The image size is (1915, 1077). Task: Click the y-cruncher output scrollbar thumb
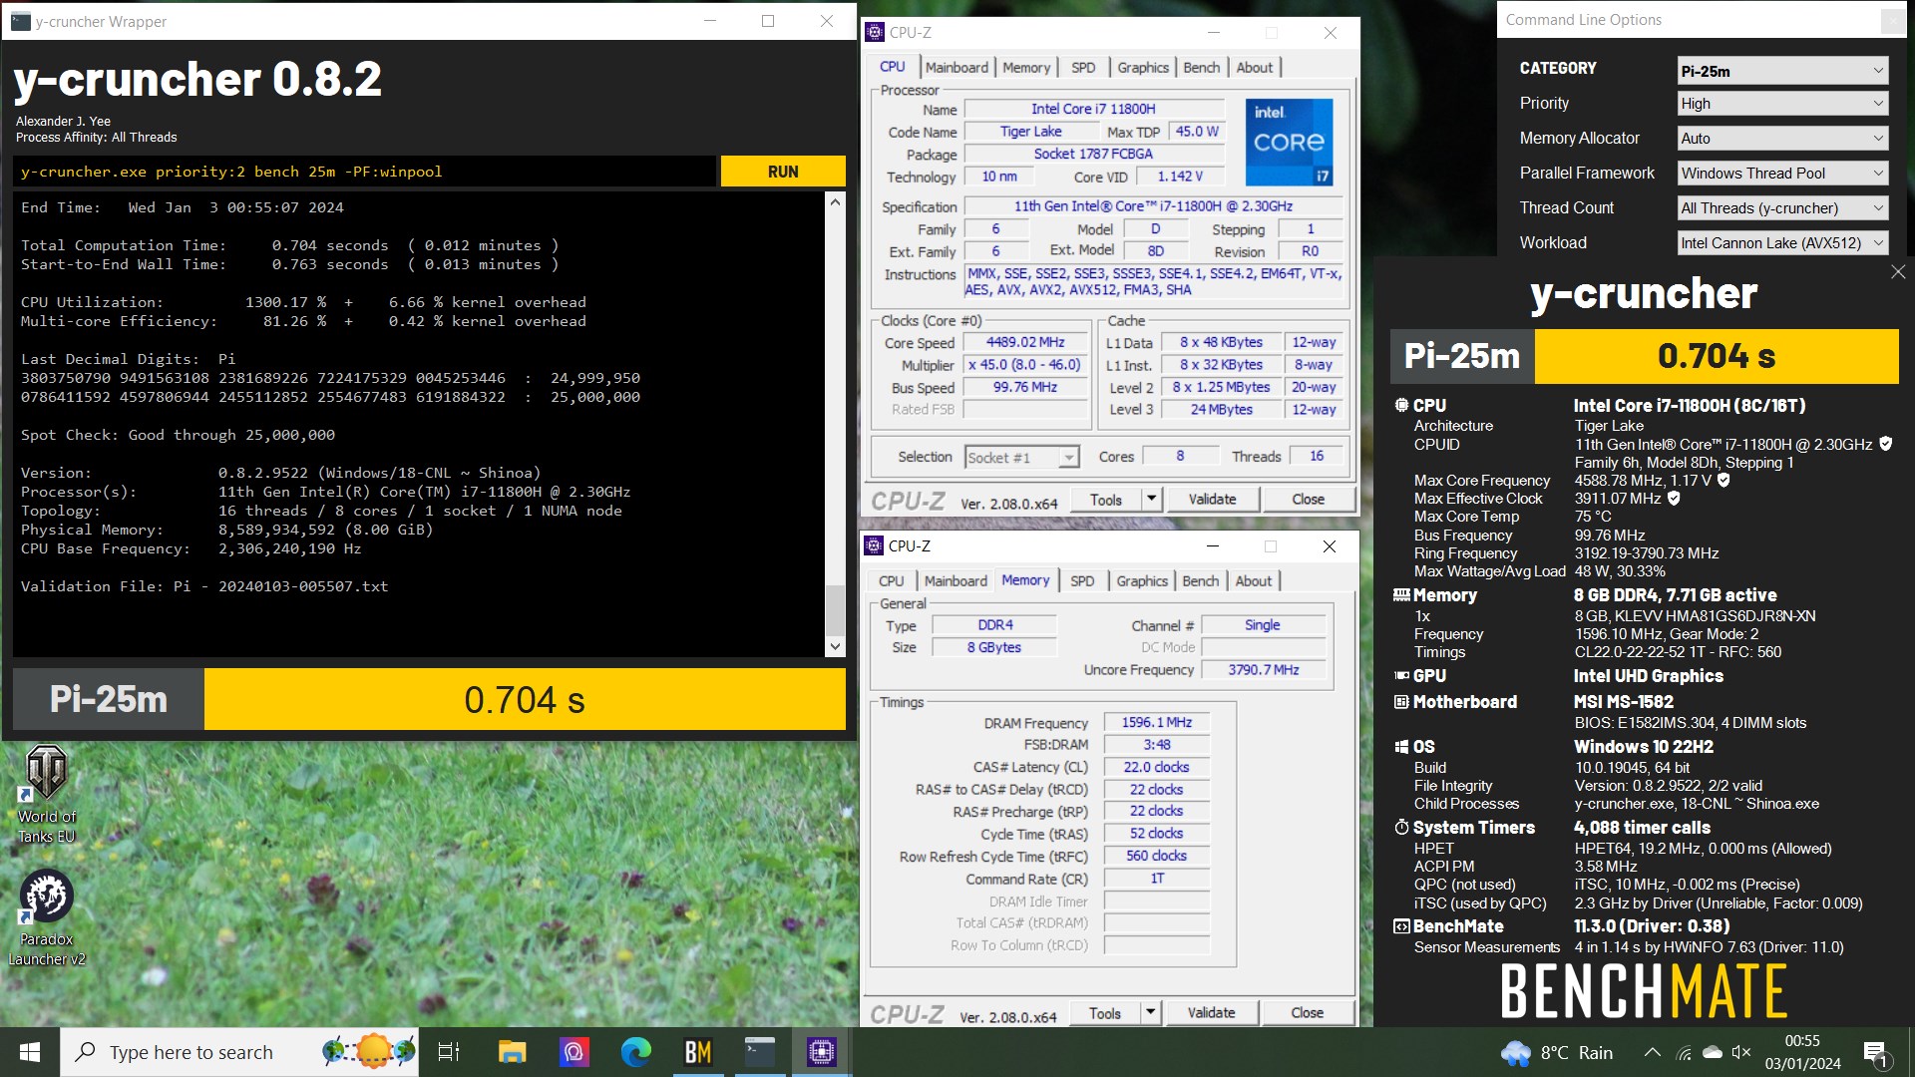click(835, 609)
